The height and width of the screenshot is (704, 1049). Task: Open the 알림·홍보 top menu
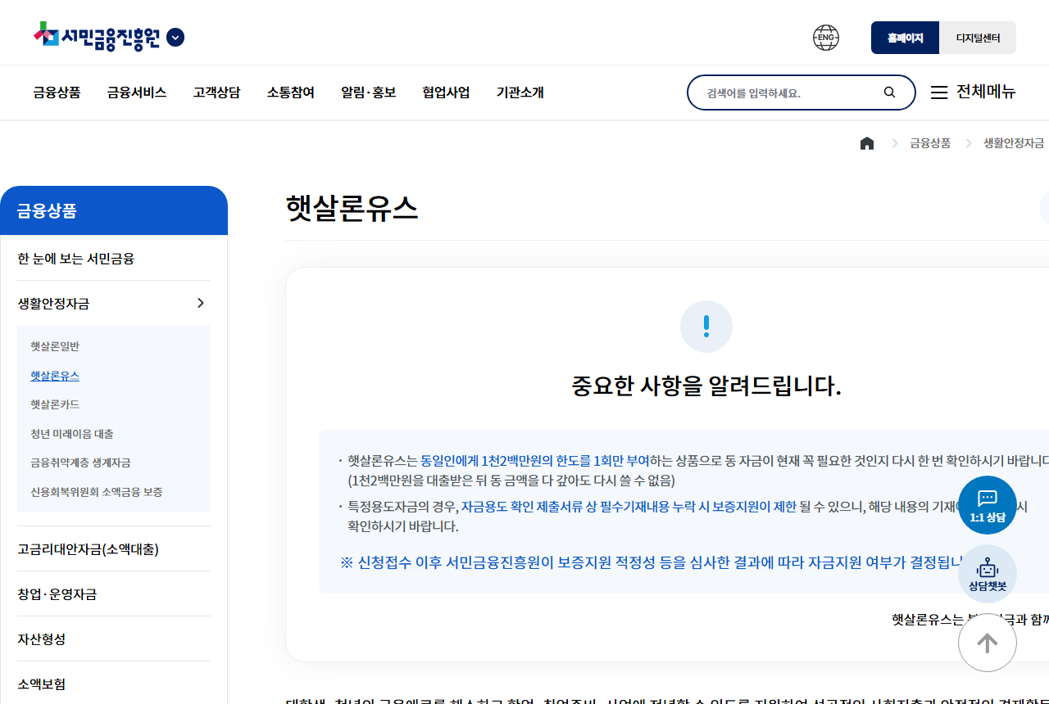click(369, 93)
